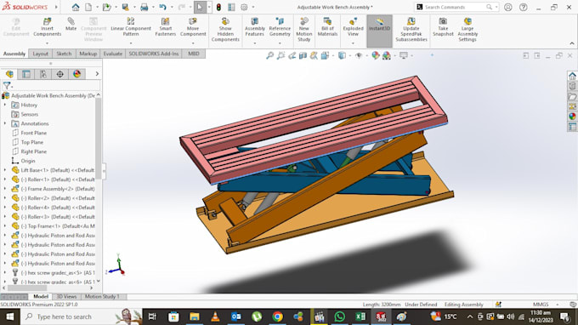Image resolution: width=578 pixels, height=325 pixels.
Task: Click the New document icon
Action: click(88, 7)
